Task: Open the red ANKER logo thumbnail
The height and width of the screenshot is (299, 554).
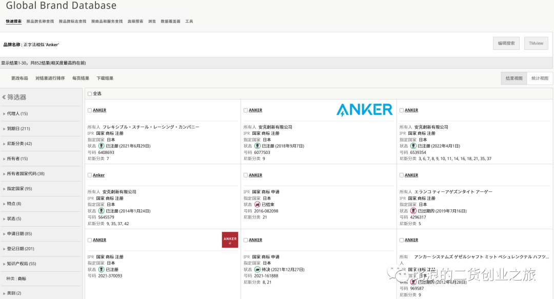Action: tap(230, 240)
